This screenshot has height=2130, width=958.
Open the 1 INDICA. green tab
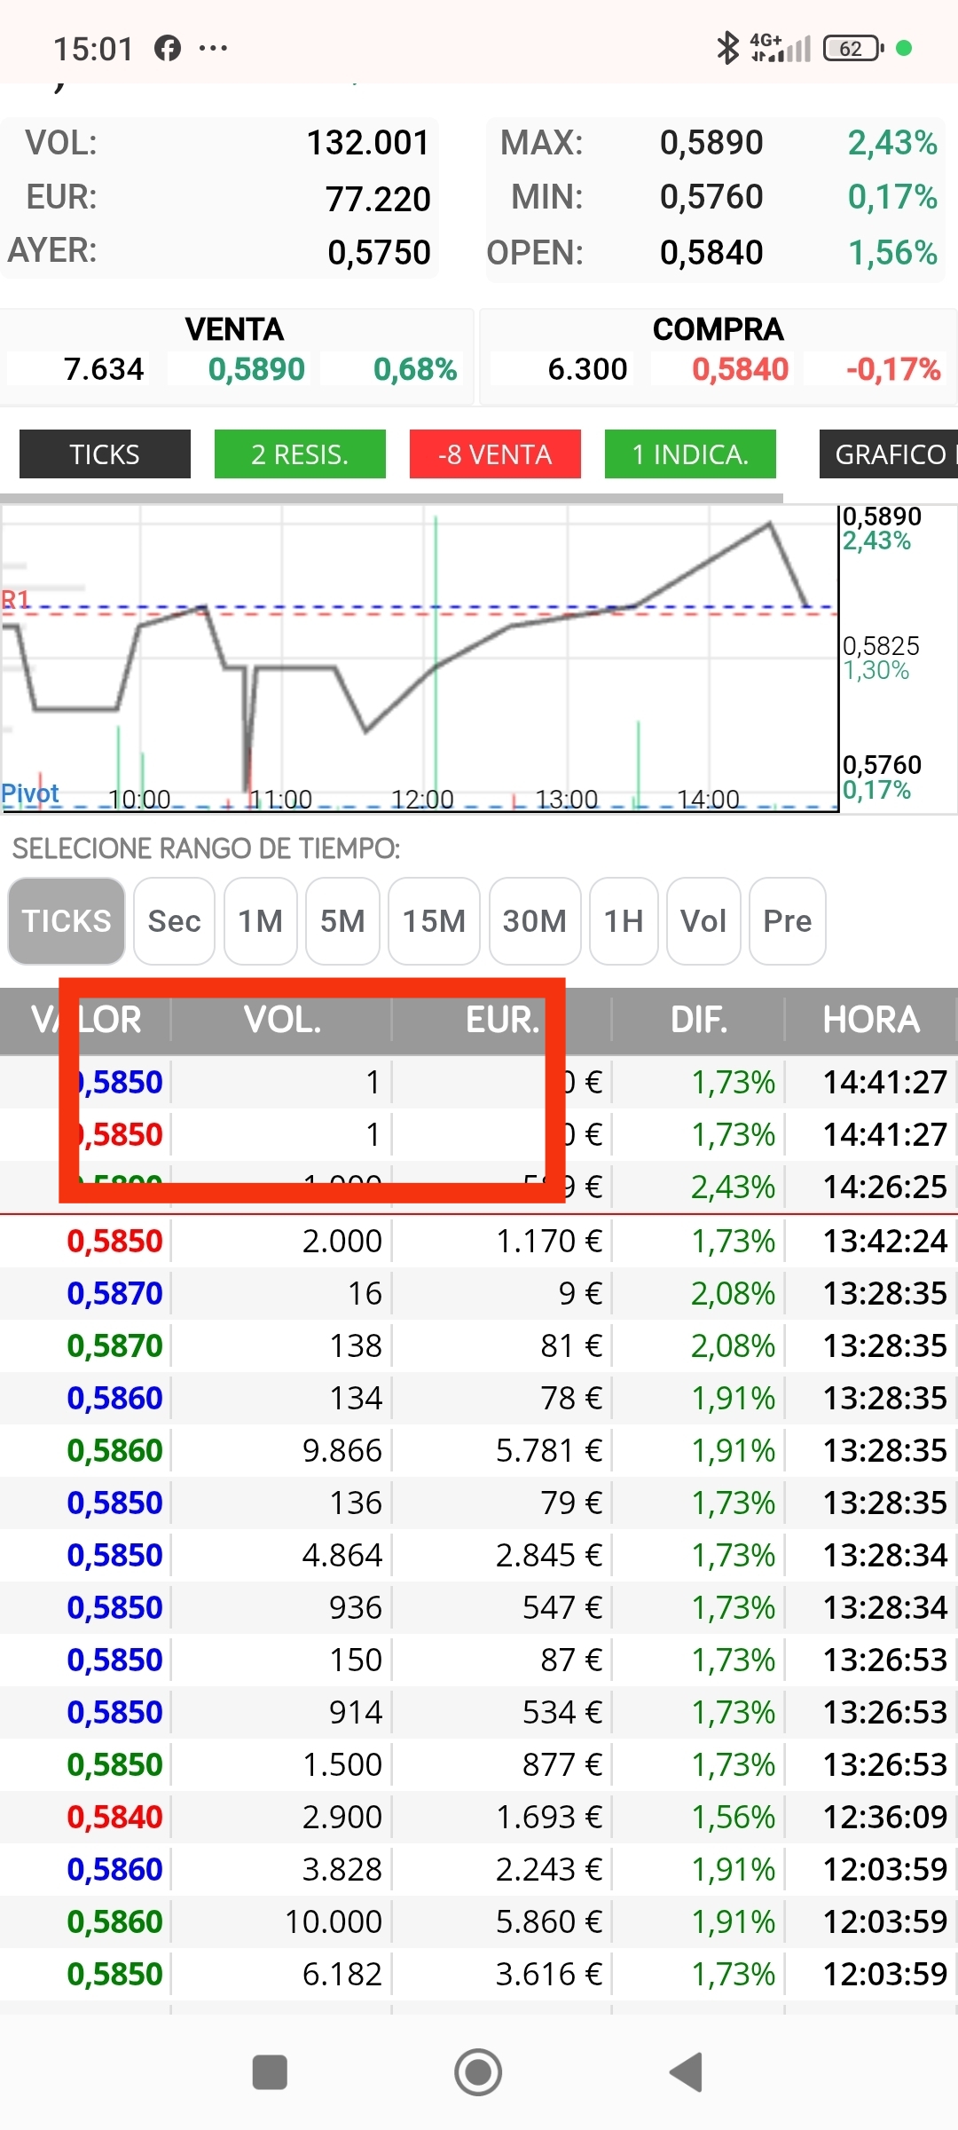pyautogui.click(x=690, y=454)
